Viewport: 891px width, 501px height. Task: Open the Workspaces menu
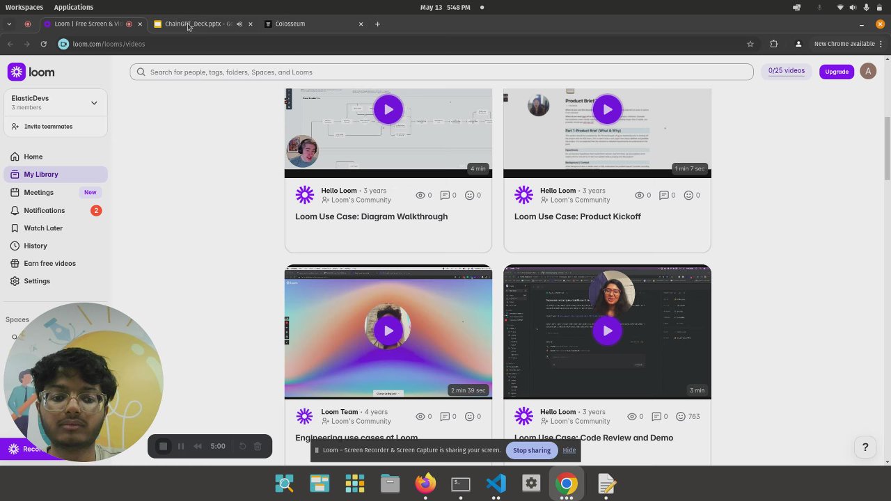coord(24,7)
